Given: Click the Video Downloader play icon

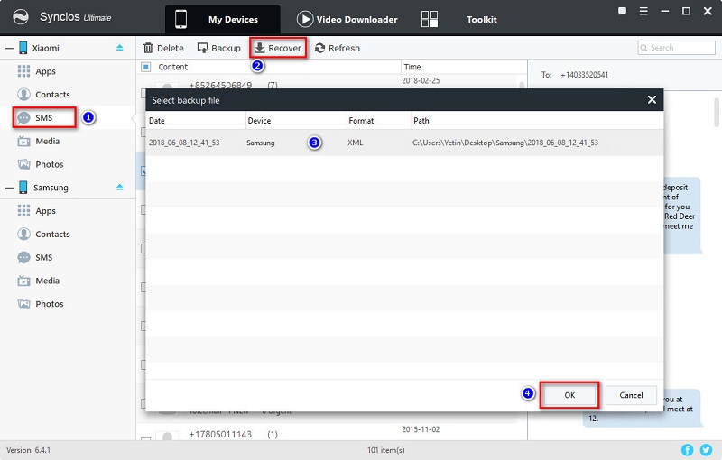Looking at the screenshot, I should [x=305, y=19].
